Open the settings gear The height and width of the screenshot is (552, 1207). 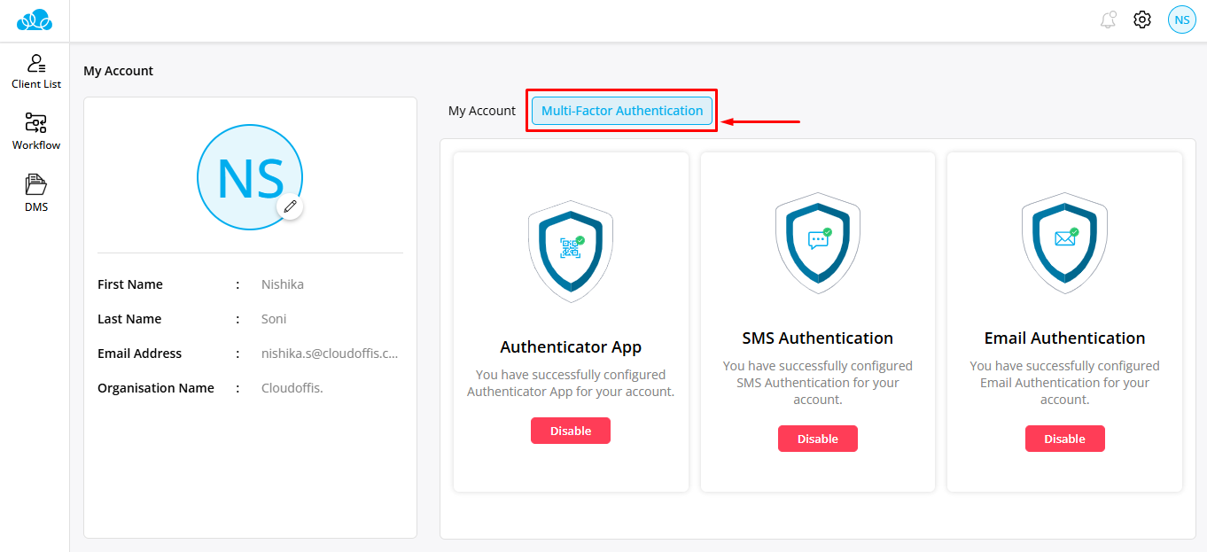(1142, 19)
